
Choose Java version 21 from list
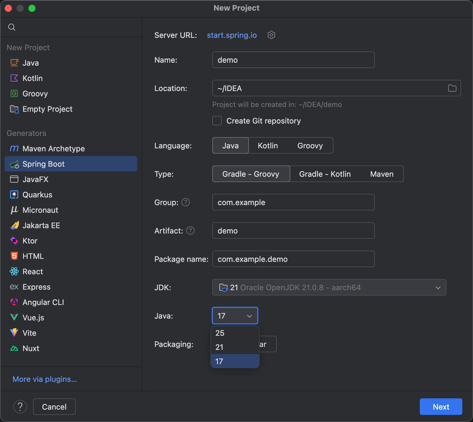point(235,347)
